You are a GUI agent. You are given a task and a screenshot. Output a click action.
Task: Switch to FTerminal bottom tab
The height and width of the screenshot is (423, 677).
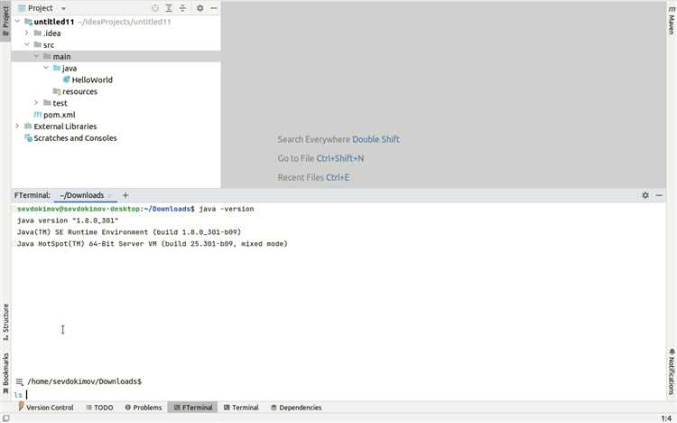(x=193, y=408)
